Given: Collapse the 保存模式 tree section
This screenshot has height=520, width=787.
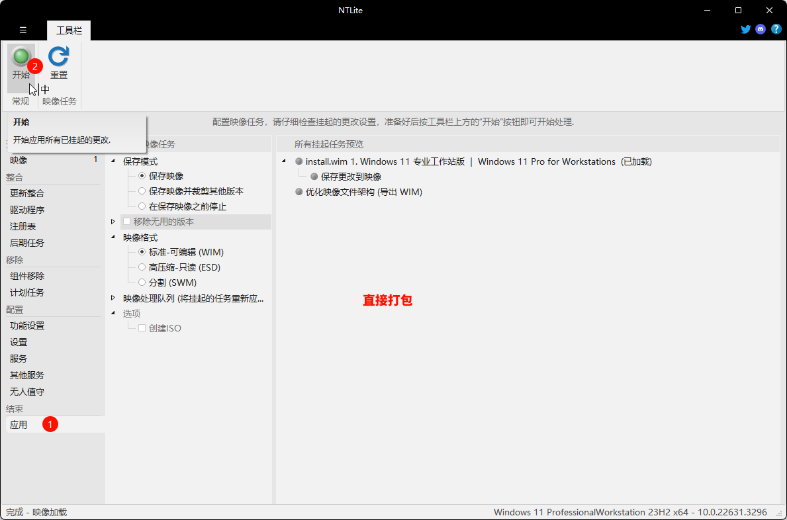Looking at the screenshot, I should (x=113, y=161).
